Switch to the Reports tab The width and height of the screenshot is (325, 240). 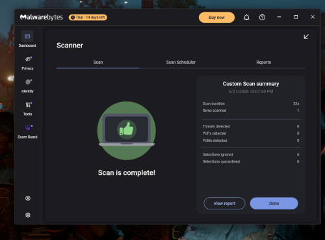[x=264, y=62]
